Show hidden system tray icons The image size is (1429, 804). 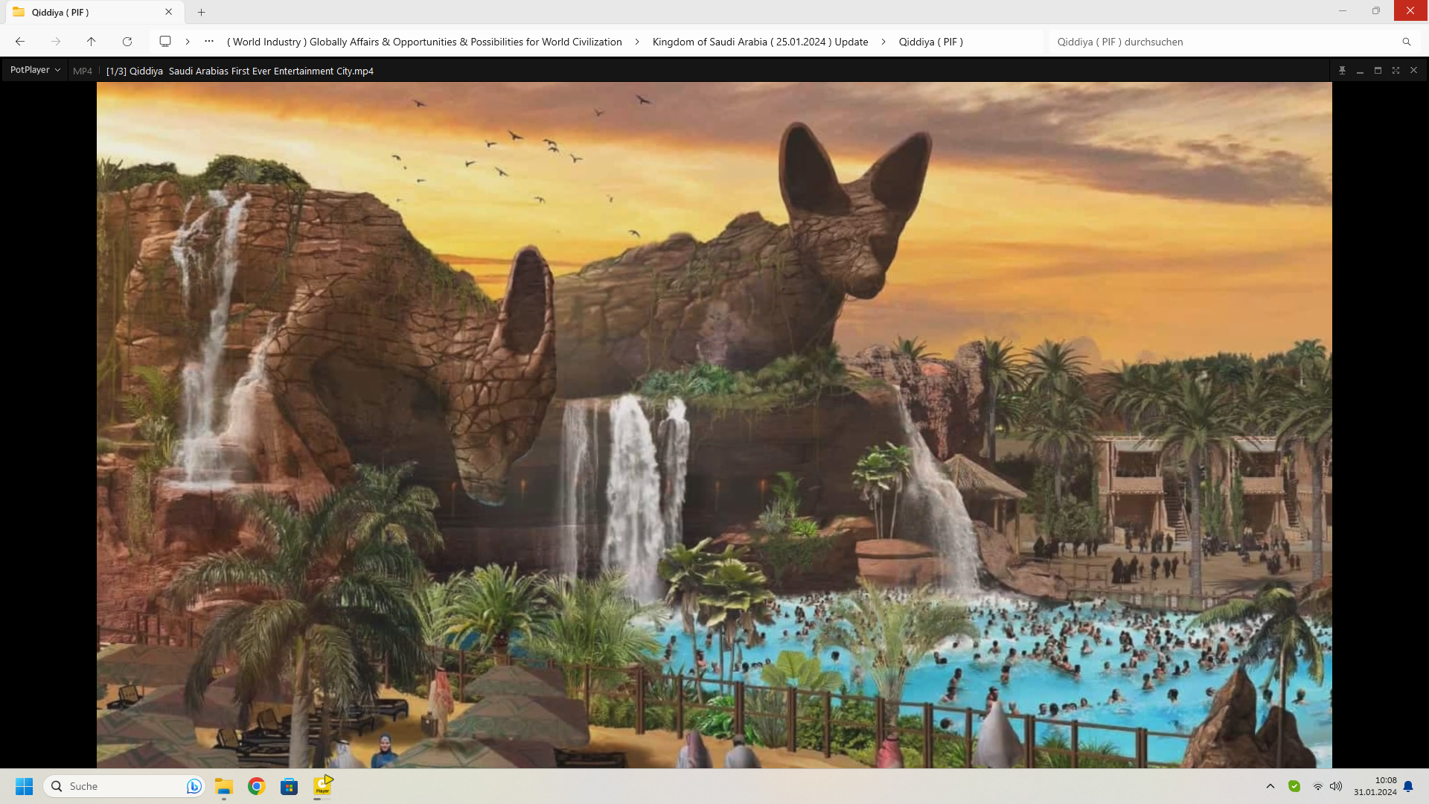click(1270, 786)
